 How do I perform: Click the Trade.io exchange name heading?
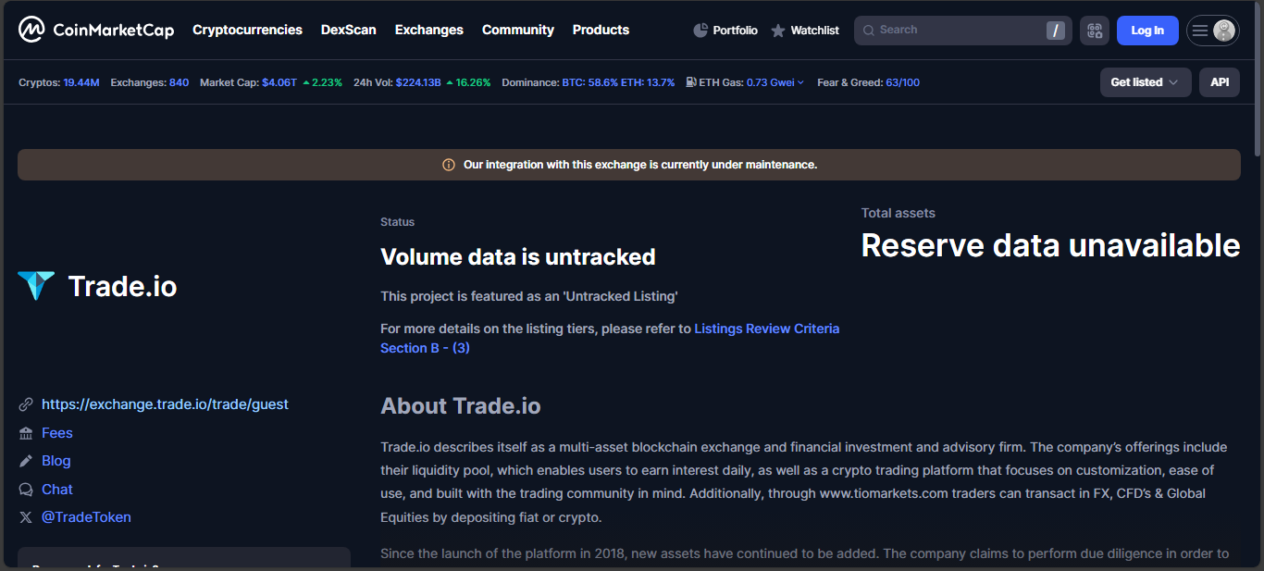123,286
